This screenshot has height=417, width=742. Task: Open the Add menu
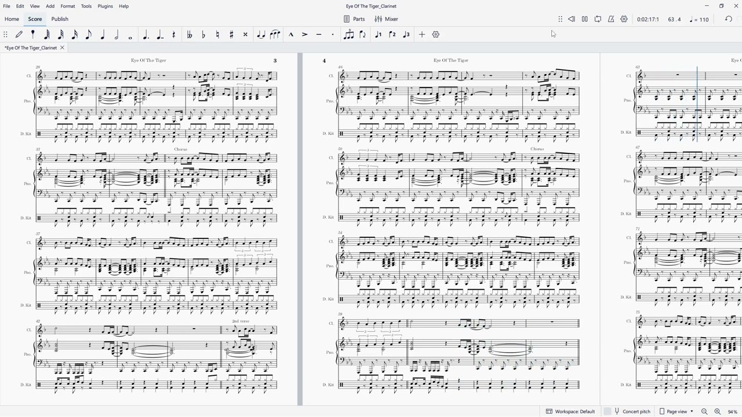tap(50, 6)
